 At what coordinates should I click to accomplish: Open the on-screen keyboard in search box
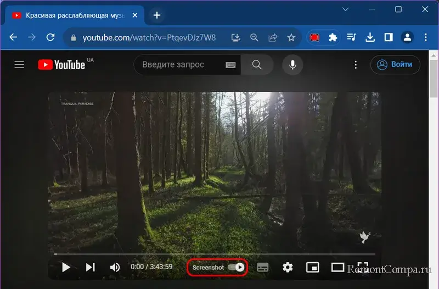click(x=230, y=65)
